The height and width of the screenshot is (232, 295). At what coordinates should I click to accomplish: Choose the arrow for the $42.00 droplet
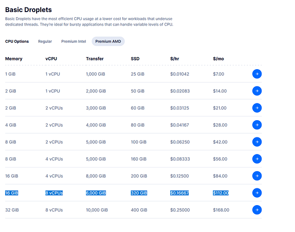(x=257, y=142)
